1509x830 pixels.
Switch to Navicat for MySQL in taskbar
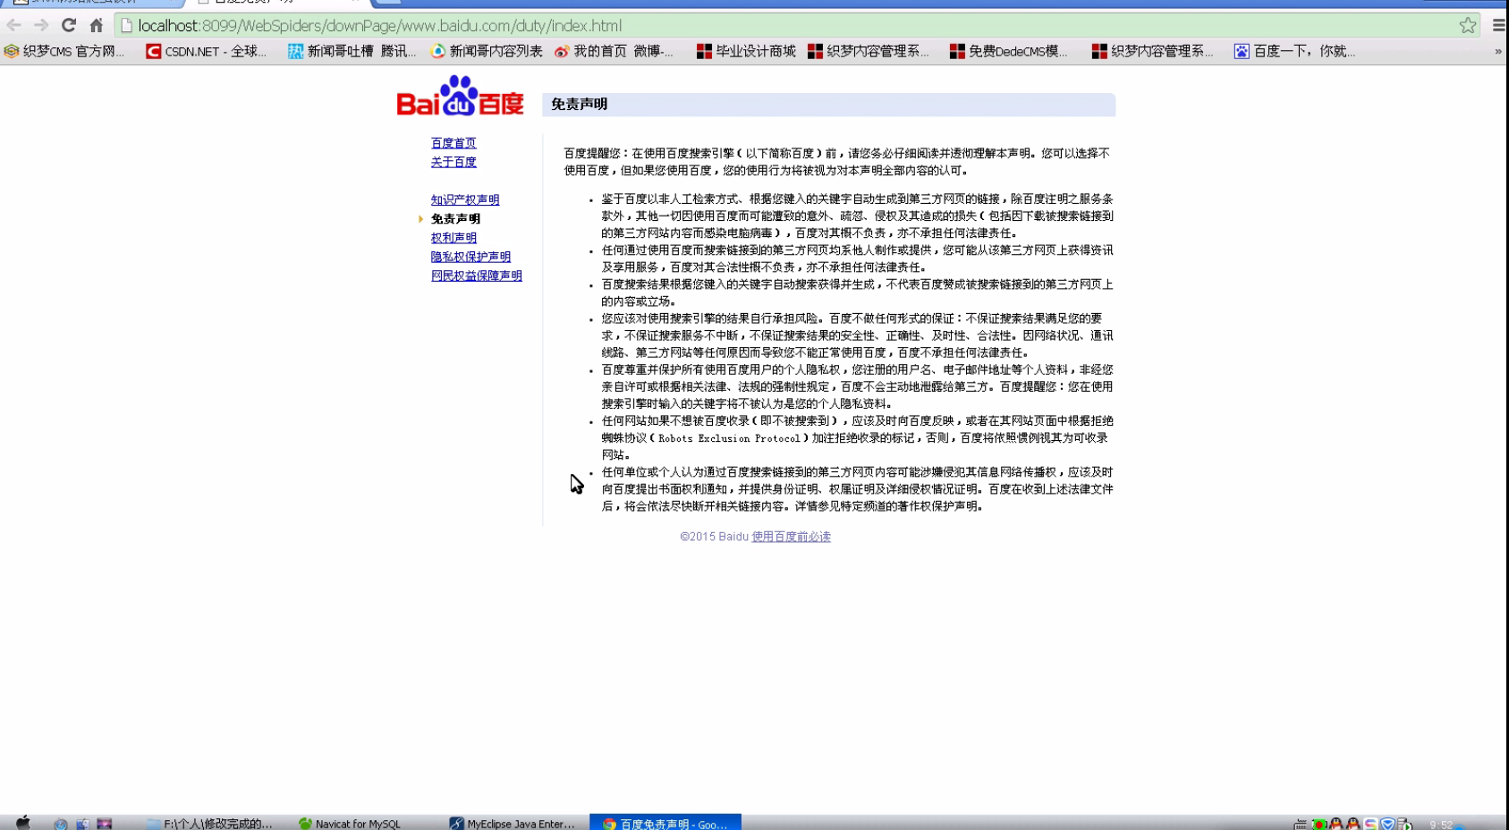(351, 824)
